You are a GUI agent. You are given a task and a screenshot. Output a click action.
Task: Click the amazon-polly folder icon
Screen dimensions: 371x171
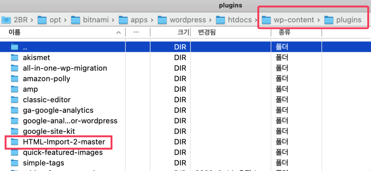pos(14,79)
